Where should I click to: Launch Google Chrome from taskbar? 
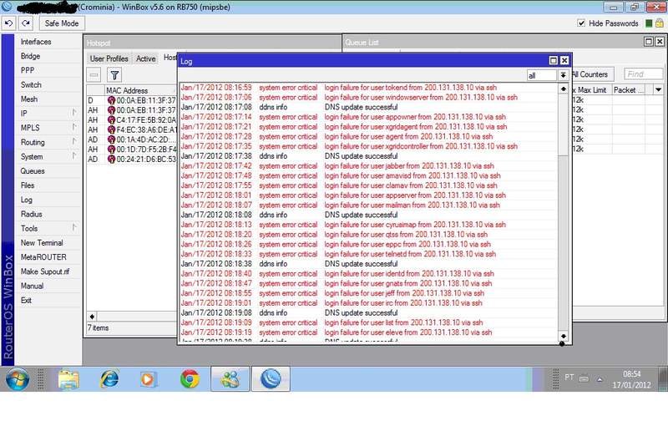point(190,379)
